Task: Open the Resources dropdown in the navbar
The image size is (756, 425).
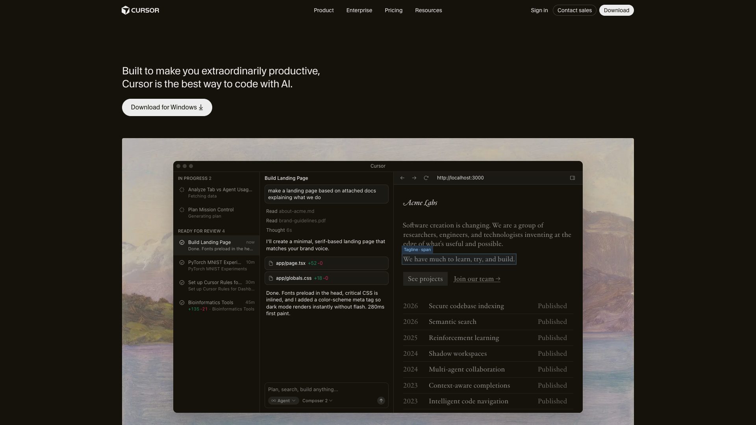Action: click(x=428, y=10)
